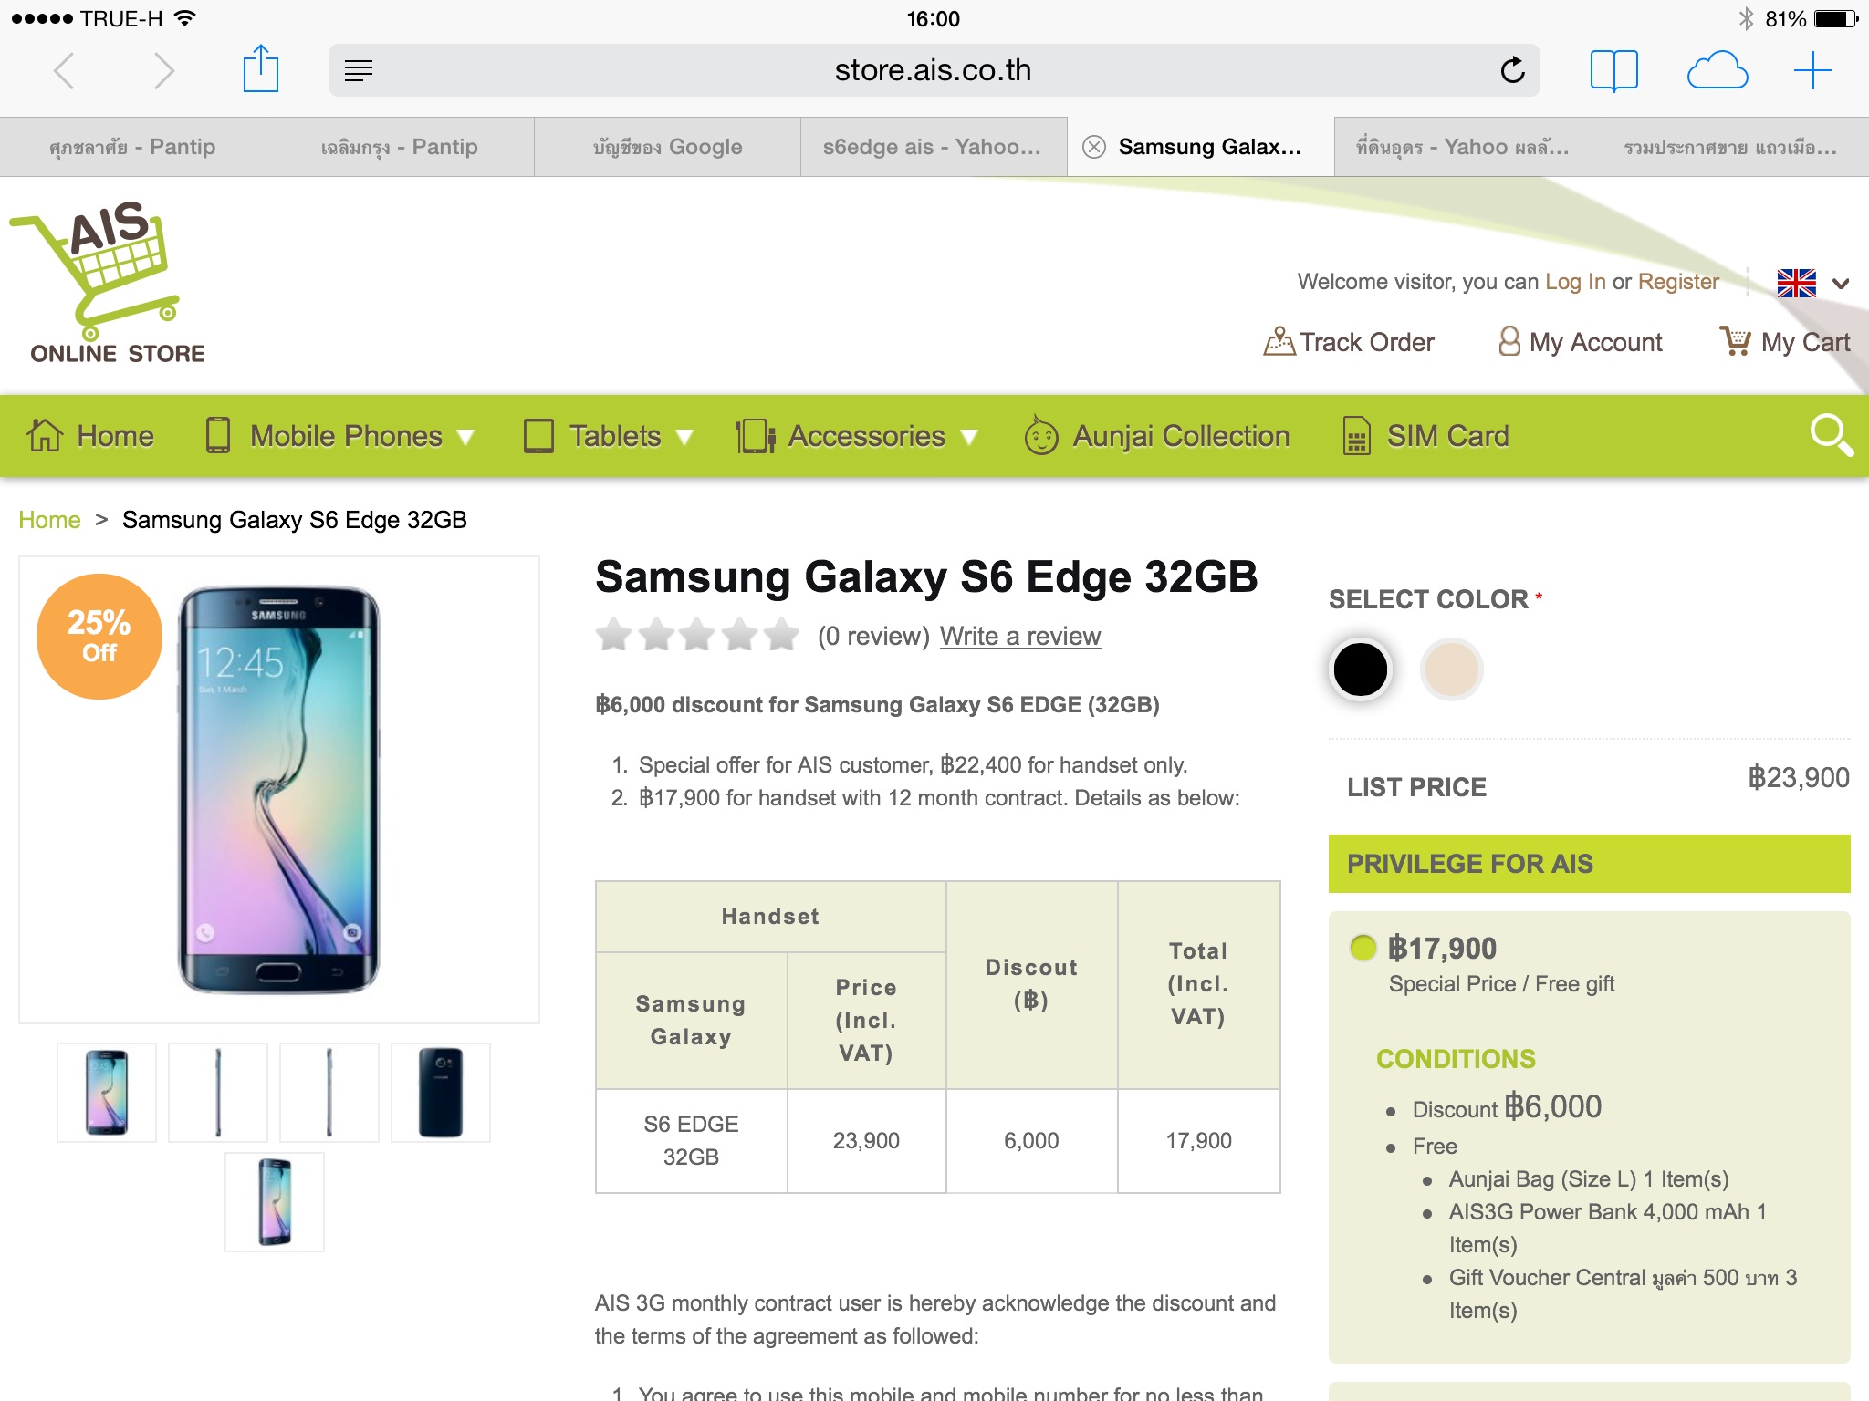Open iCloud tabs cloud icon
The width and height of the screenshot is (1869, 1401).
pyautogui.click(x=1717, y=70)
